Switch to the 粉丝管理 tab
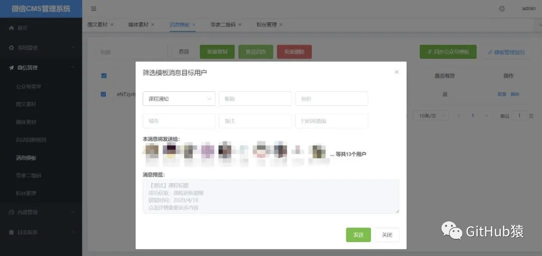Image resolution: width=542 pixels, height=256 pixels. coord(266,25)
